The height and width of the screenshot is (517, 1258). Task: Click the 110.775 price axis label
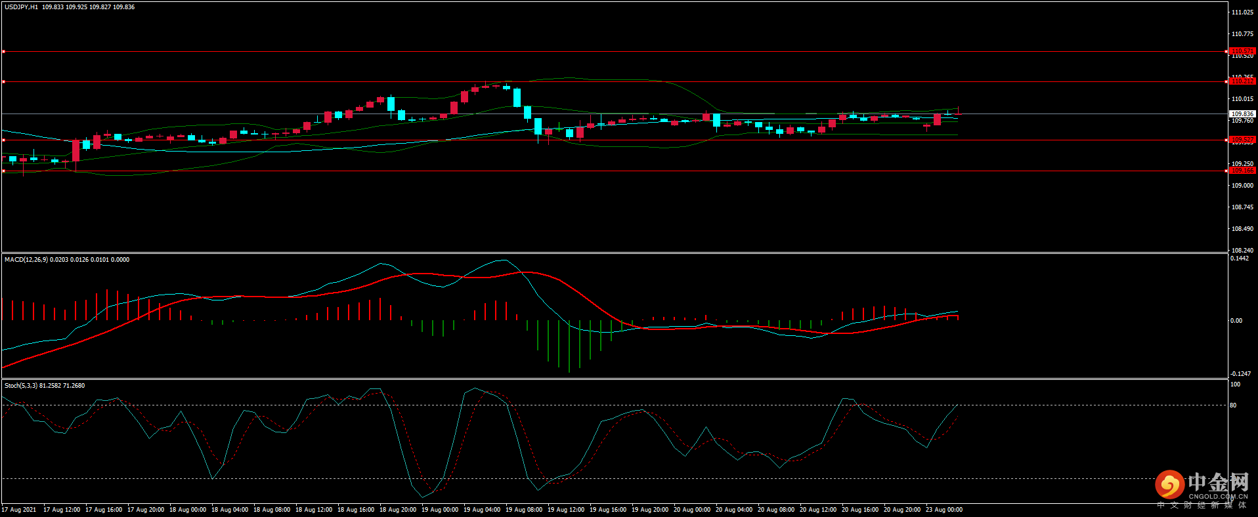point(1242,34)
